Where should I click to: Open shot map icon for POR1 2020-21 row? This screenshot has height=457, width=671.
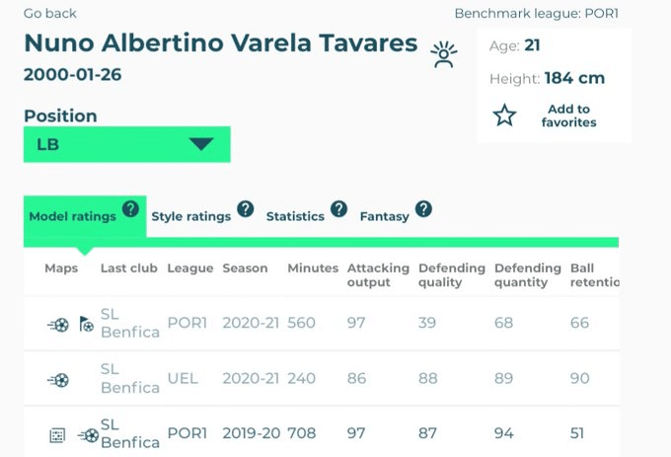pyautogui.click(x=58, y=325)
